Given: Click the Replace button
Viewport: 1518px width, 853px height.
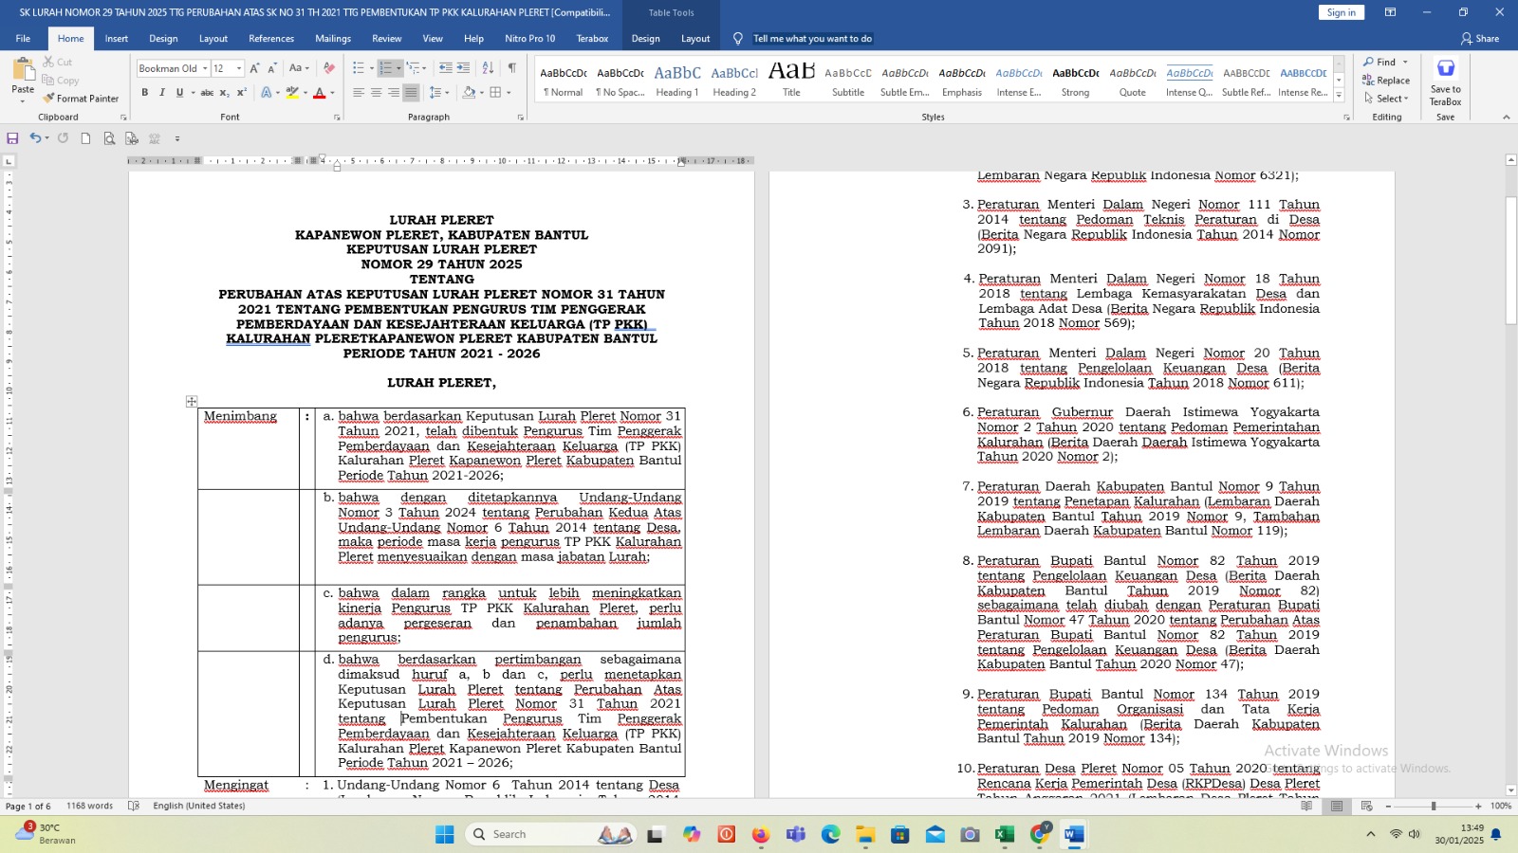Looking at the screenshot, I should pyautogui.click(x=1386, y=81).
